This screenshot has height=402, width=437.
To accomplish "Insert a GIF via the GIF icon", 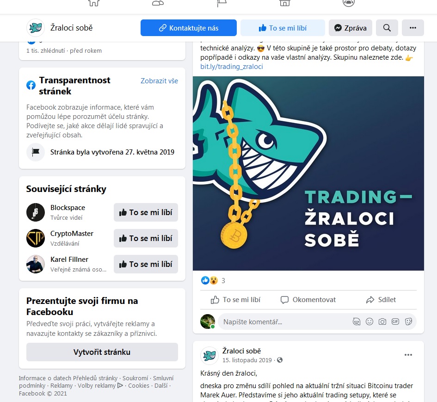I will [395, 322].
